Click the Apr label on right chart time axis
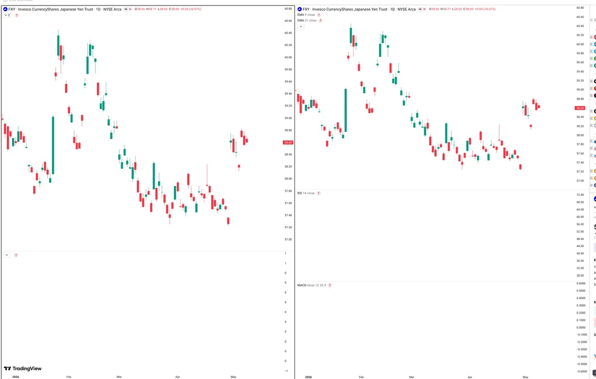Screen dimensions: 596x379 click(x=470, y=377)
